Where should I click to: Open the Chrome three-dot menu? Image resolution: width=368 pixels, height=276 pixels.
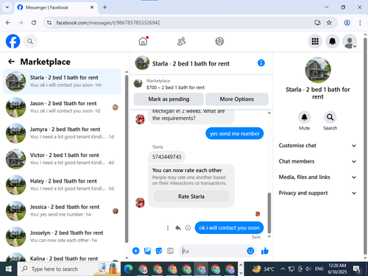pos(360,23)
